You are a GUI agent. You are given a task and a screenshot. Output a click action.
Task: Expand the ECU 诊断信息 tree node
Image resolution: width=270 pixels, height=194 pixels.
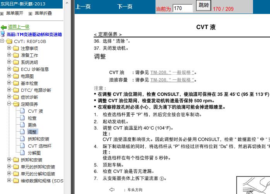9,69
